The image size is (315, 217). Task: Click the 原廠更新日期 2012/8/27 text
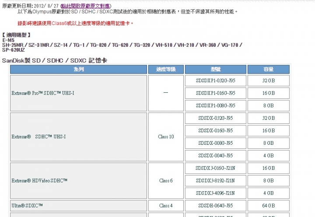(x=30, y=6)
